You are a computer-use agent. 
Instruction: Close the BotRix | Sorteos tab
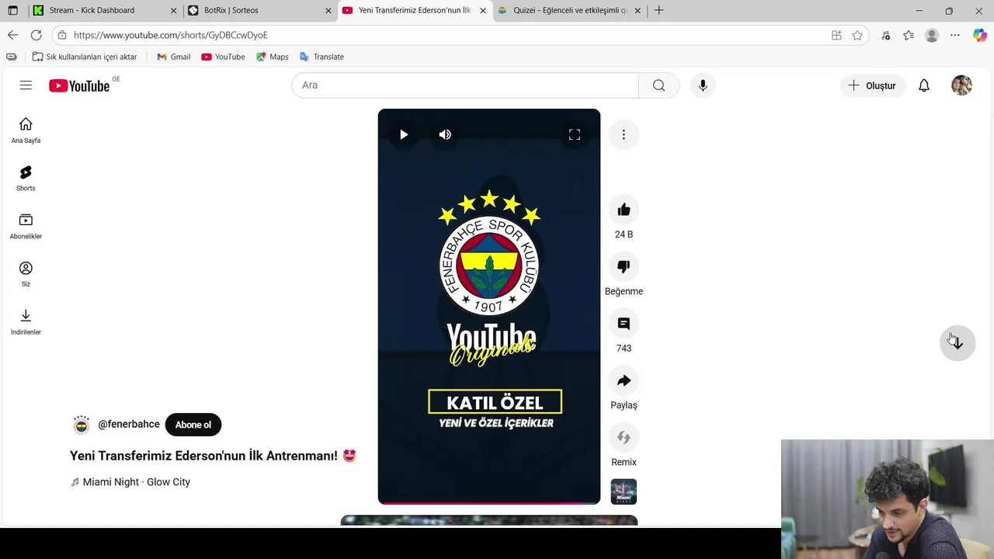tap(328, 11)
